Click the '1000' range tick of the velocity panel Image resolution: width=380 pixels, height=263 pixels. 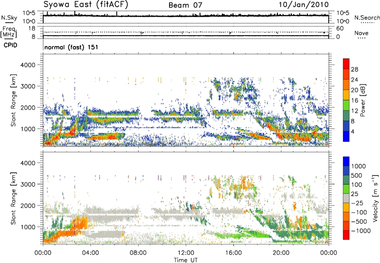click(28, 227)
